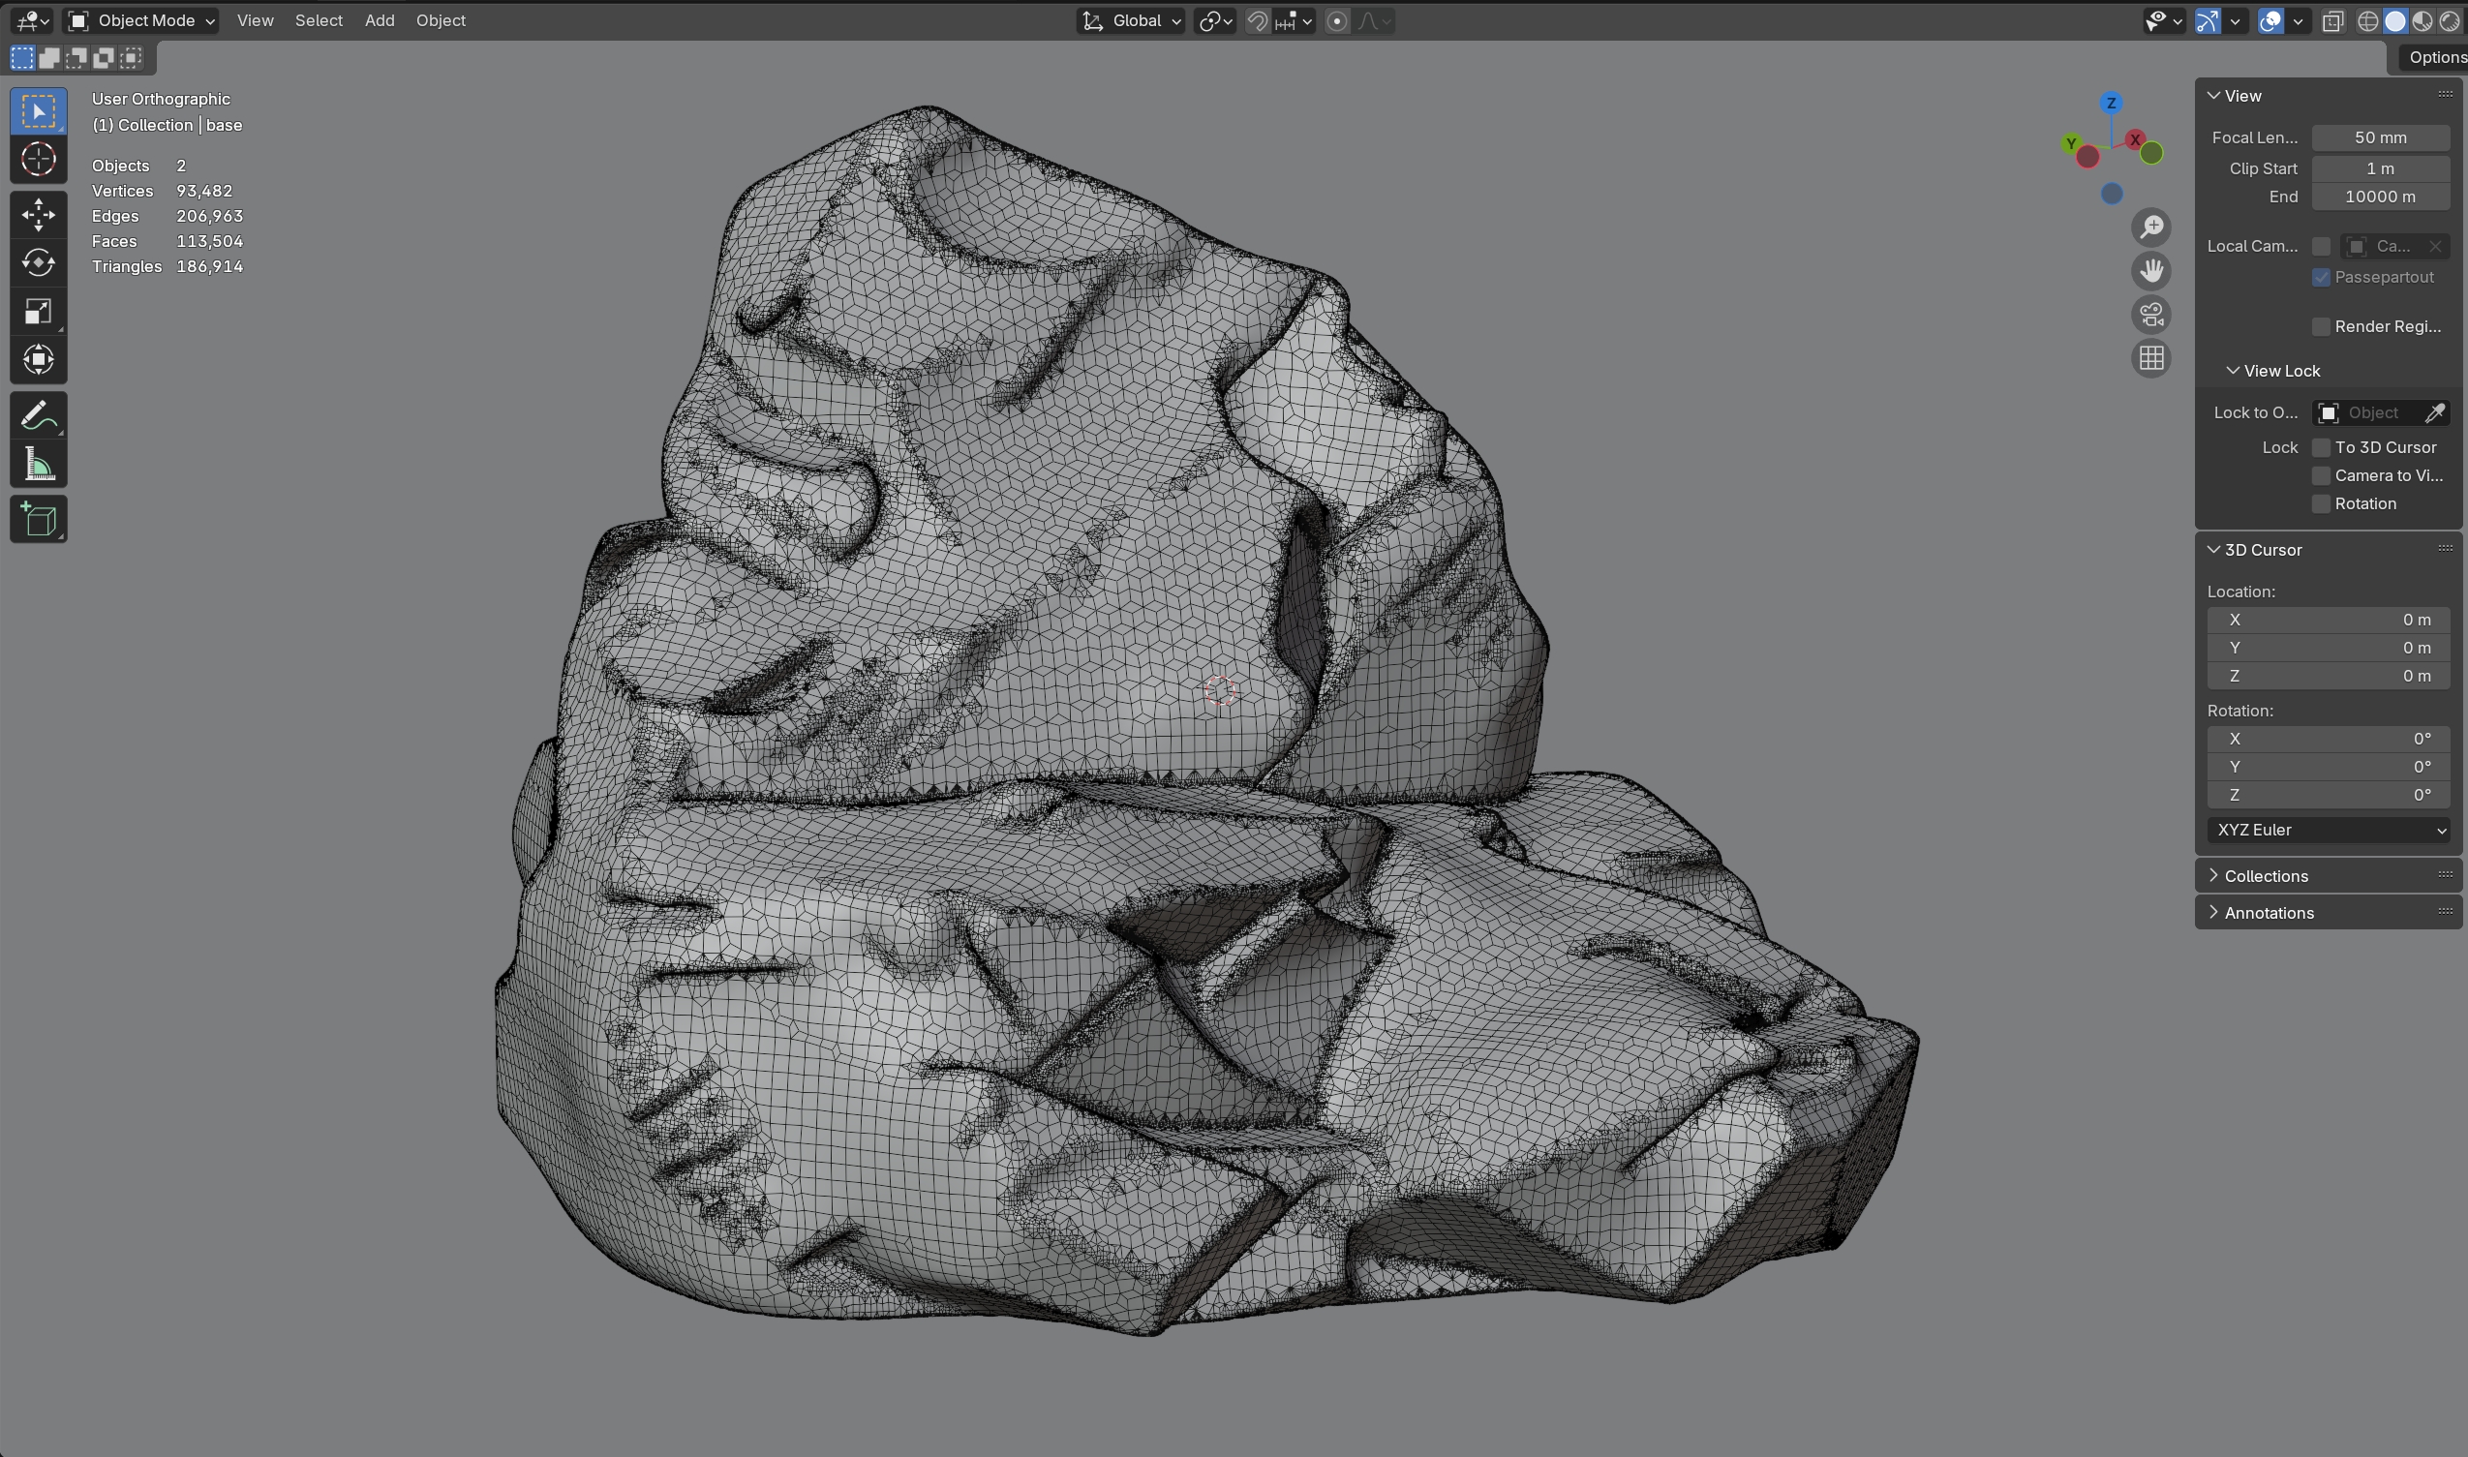The height and width of the screenshot is (1457, 2468).
Task: Switch to orthographic grid view icon
Action: click(x=2151, y=358)
